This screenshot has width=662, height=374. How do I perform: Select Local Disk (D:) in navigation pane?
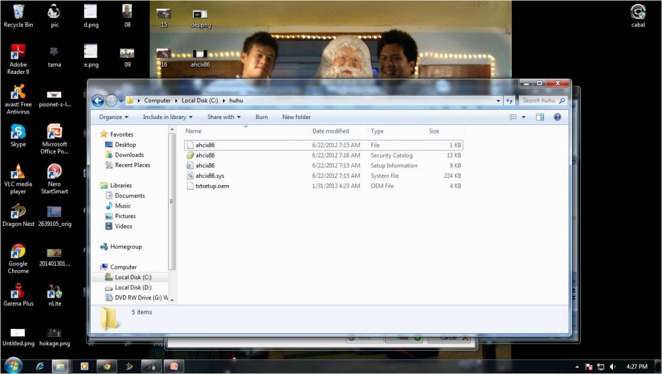133,288
